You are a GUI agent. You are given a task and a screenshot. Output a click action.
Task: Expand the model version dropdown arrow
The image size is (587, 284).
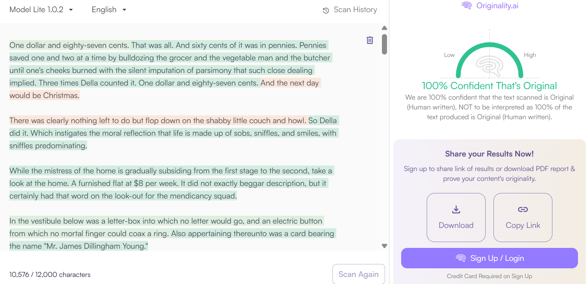click(71, 10)
